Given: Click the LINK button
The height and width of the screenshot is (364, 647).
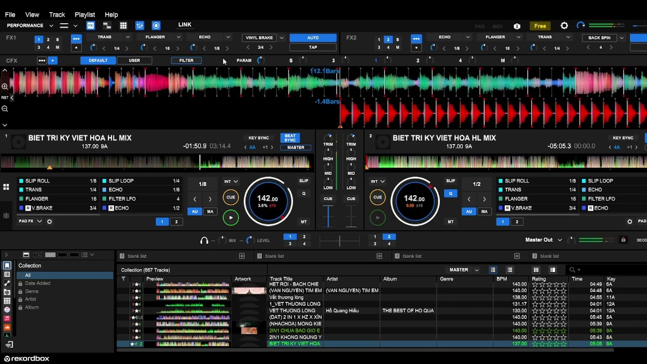Looking at the screenshot, I should pyautogui.click(x=184, y=25).
